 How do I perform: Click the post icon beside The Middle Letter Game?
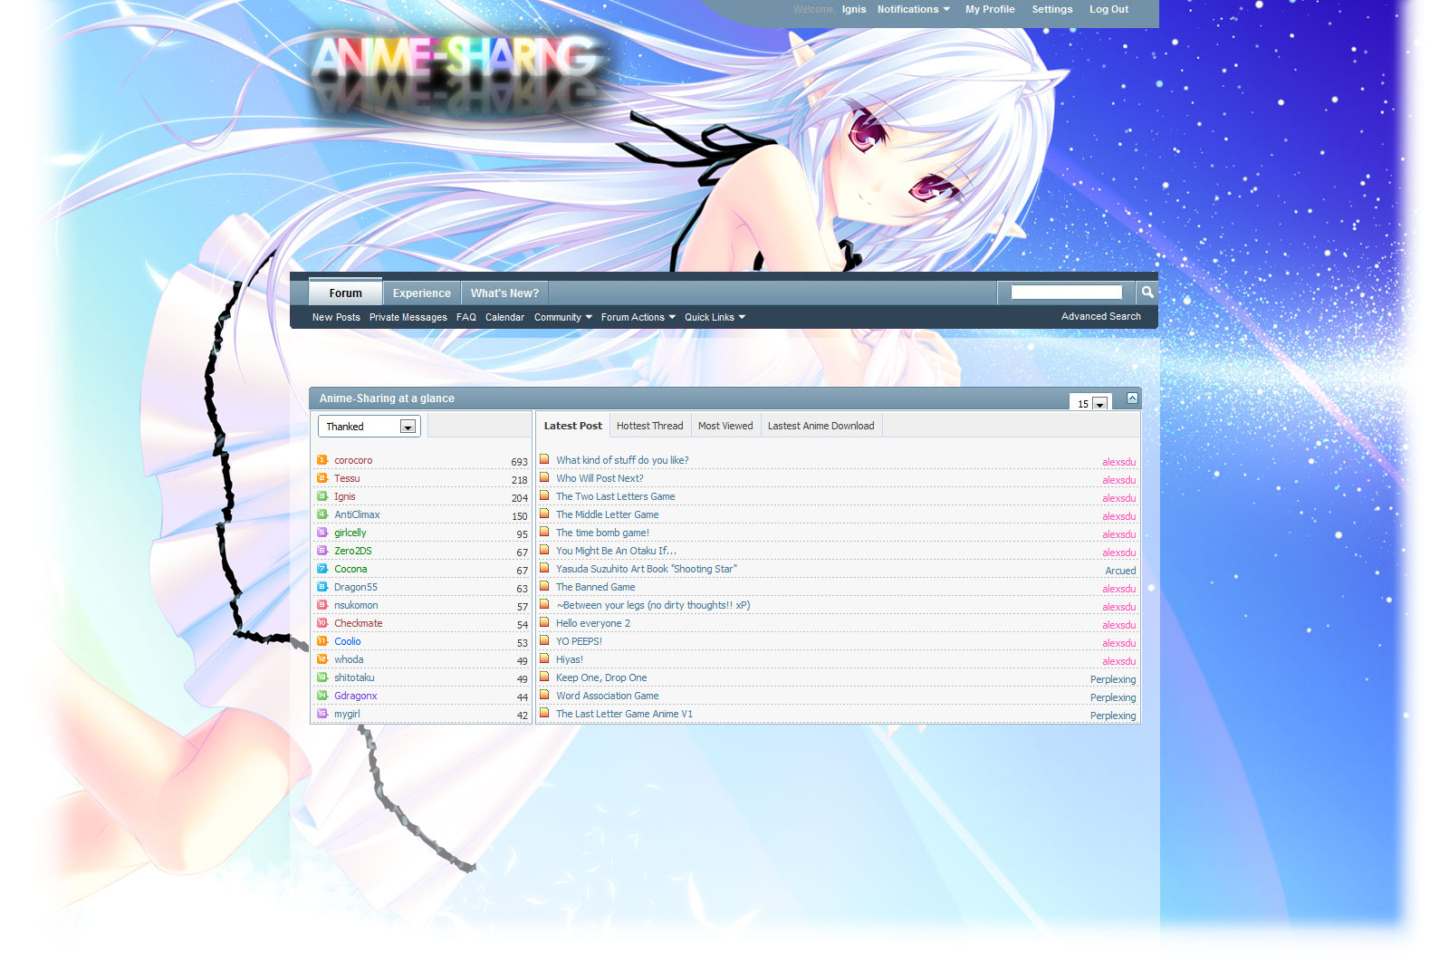(544, 514)
